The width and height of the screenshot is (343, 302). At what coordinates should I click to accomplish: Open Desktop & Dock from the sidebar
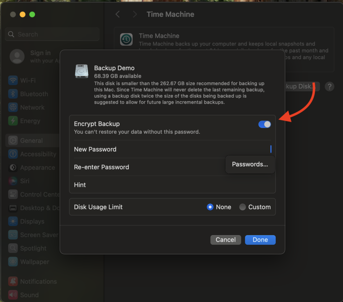pos(13,208)
